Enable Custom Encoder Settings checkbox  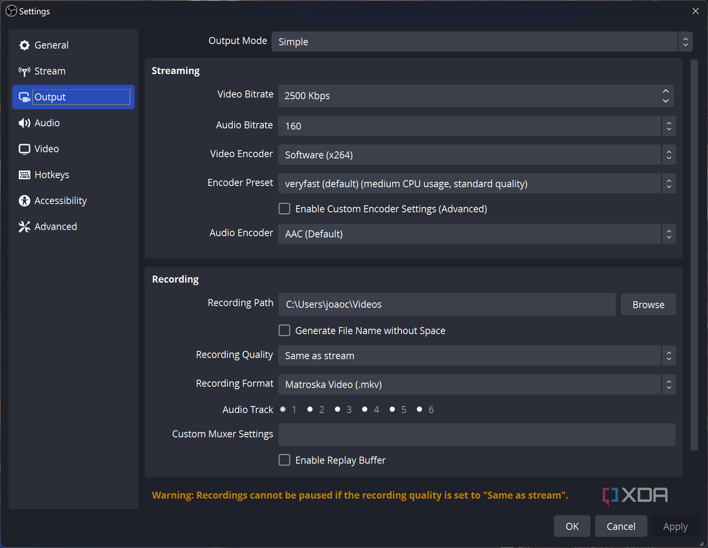[284, 208]
